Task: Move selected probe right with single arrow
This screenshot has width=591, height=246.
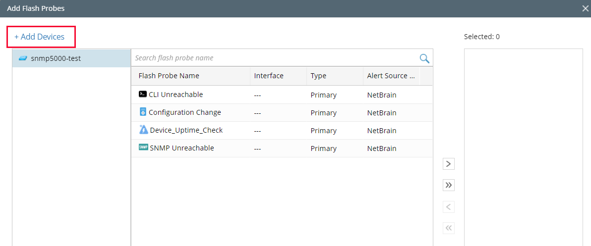Action: coord(449,164)
